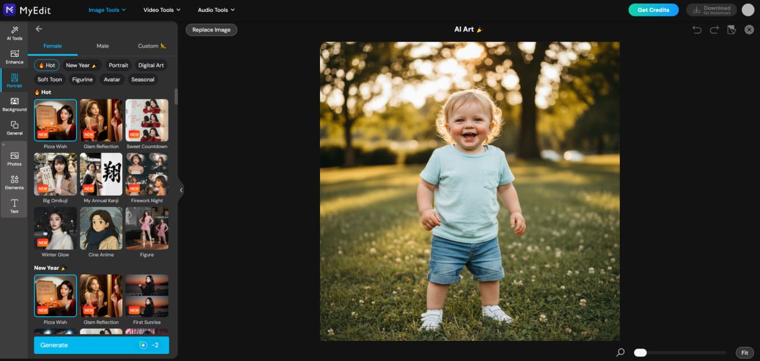Open the Video Tools dropdown
Screen dimensions: 760x361
coord(162,10)
